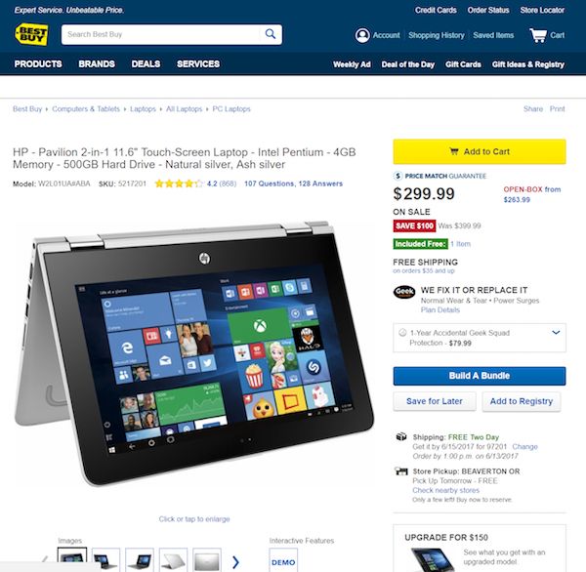
Task: Open the BRANDS menu
Action: click(97, 63)
